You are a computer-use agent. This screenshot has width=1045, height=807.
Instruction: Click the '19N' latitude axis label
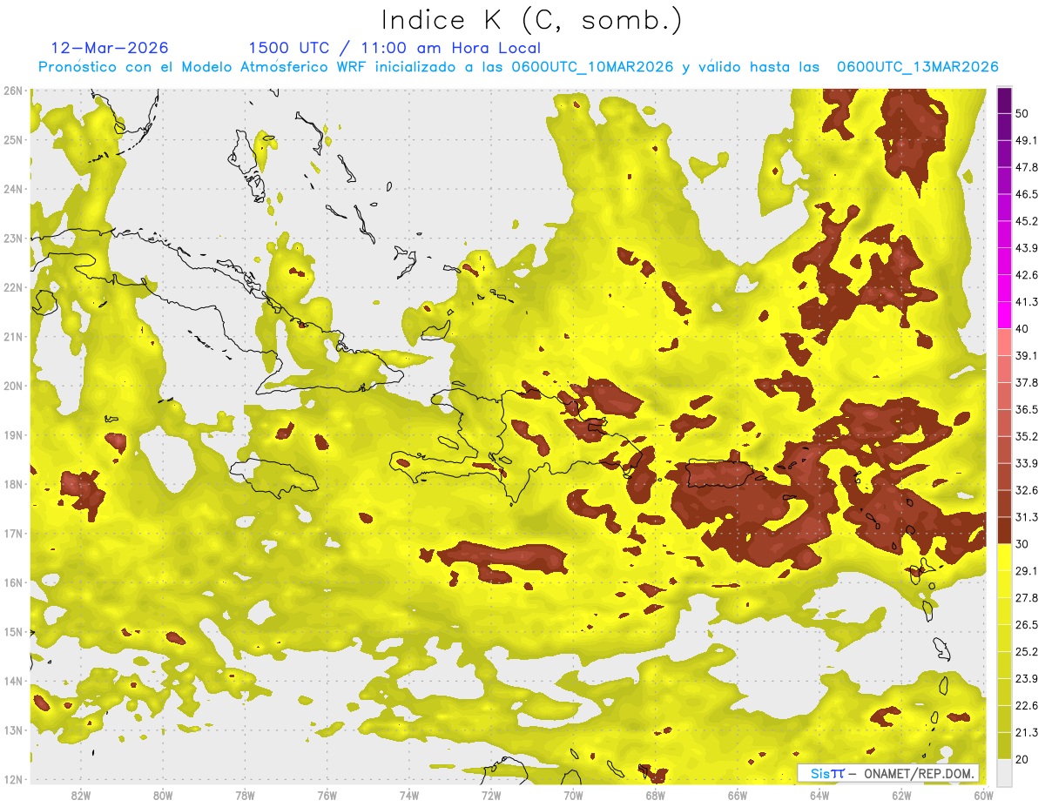13,434
